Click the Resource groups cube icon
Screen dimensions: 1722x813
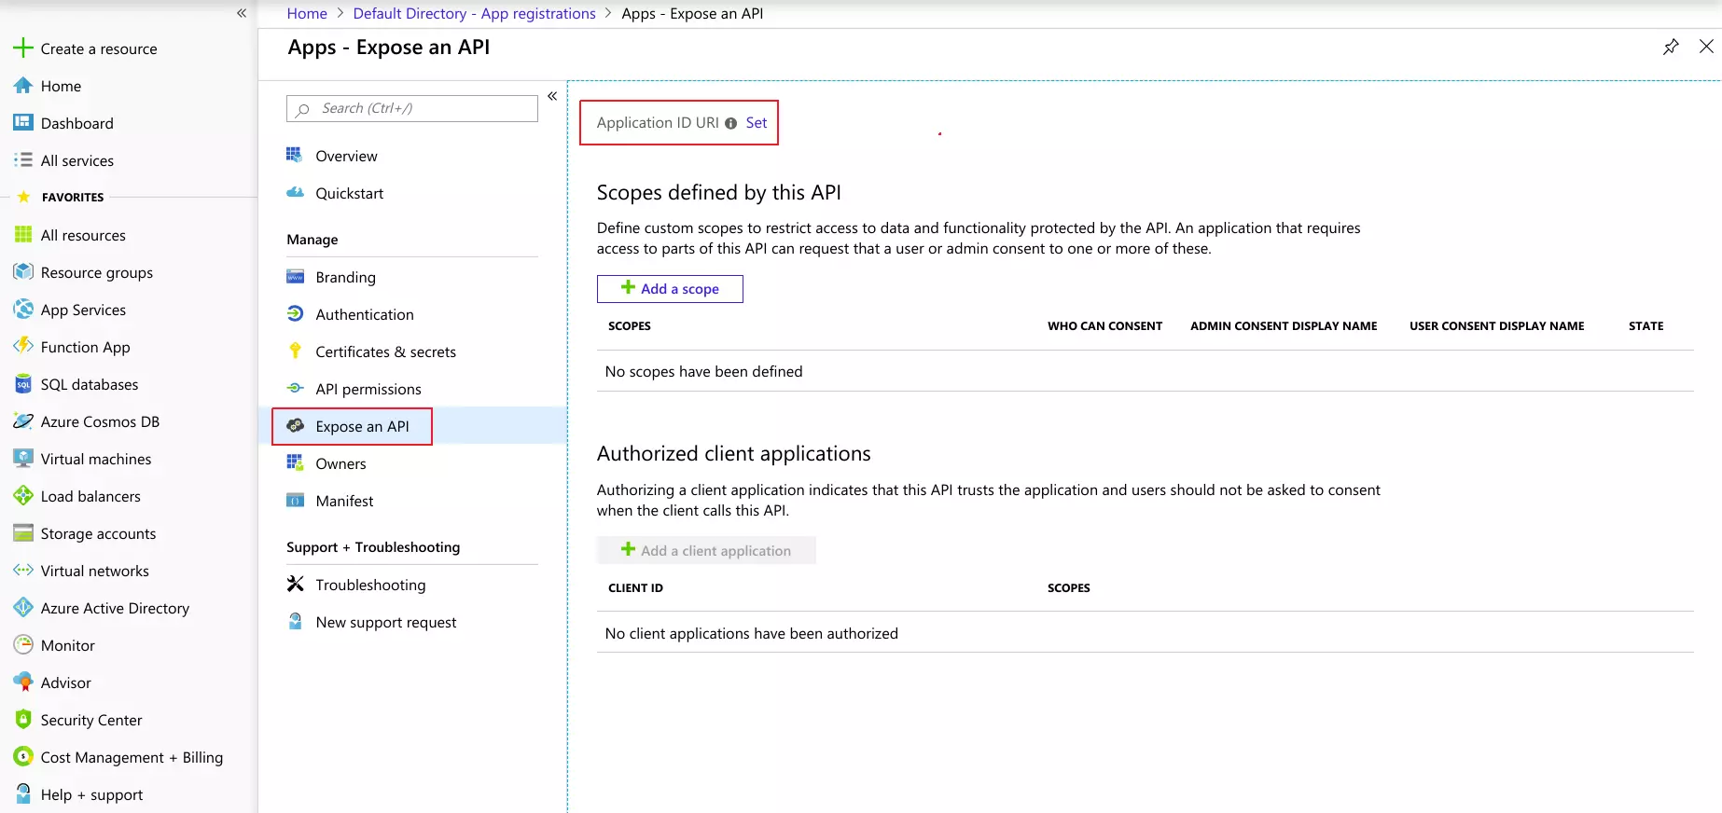pos(23,271)
